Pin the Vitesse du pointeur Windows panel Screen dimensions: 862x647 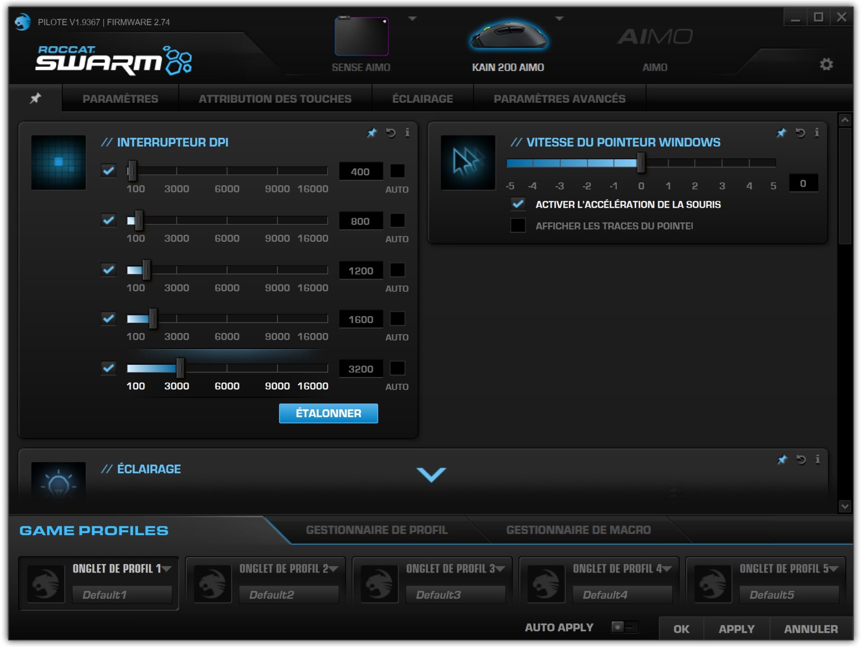[781, 133]
